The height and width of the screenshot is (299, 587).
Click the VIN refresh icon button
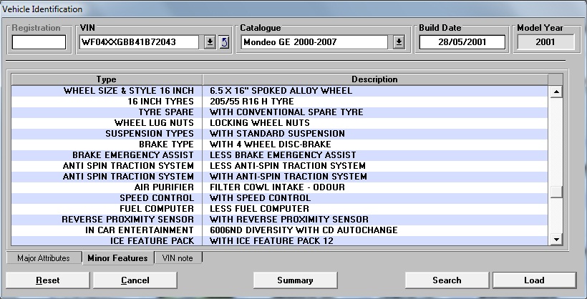click(x=223, y=42)
